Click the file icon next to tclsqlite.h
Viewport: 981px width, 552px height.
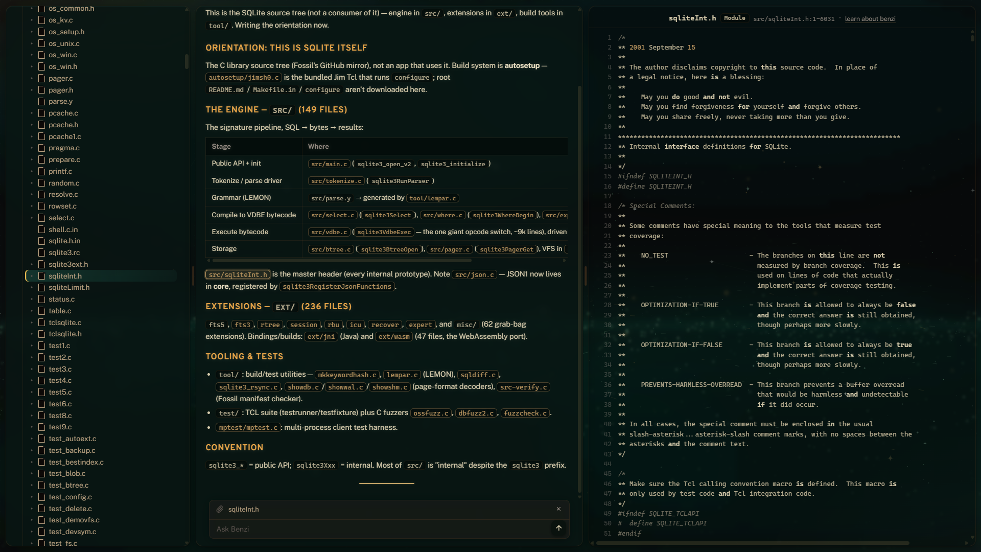(x=42, y=334)
